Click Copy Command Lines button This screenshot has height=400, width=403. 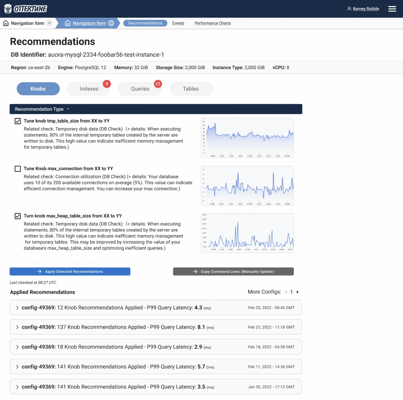coord(233,272)
